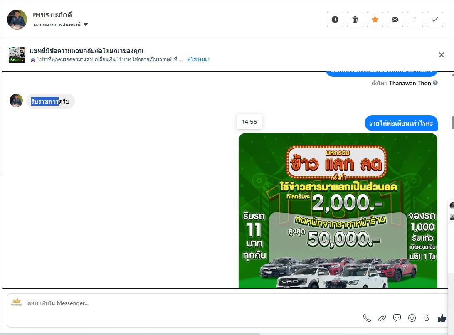
Task: Toggle the orange star follow-up flag
Action: pos(375,20)
